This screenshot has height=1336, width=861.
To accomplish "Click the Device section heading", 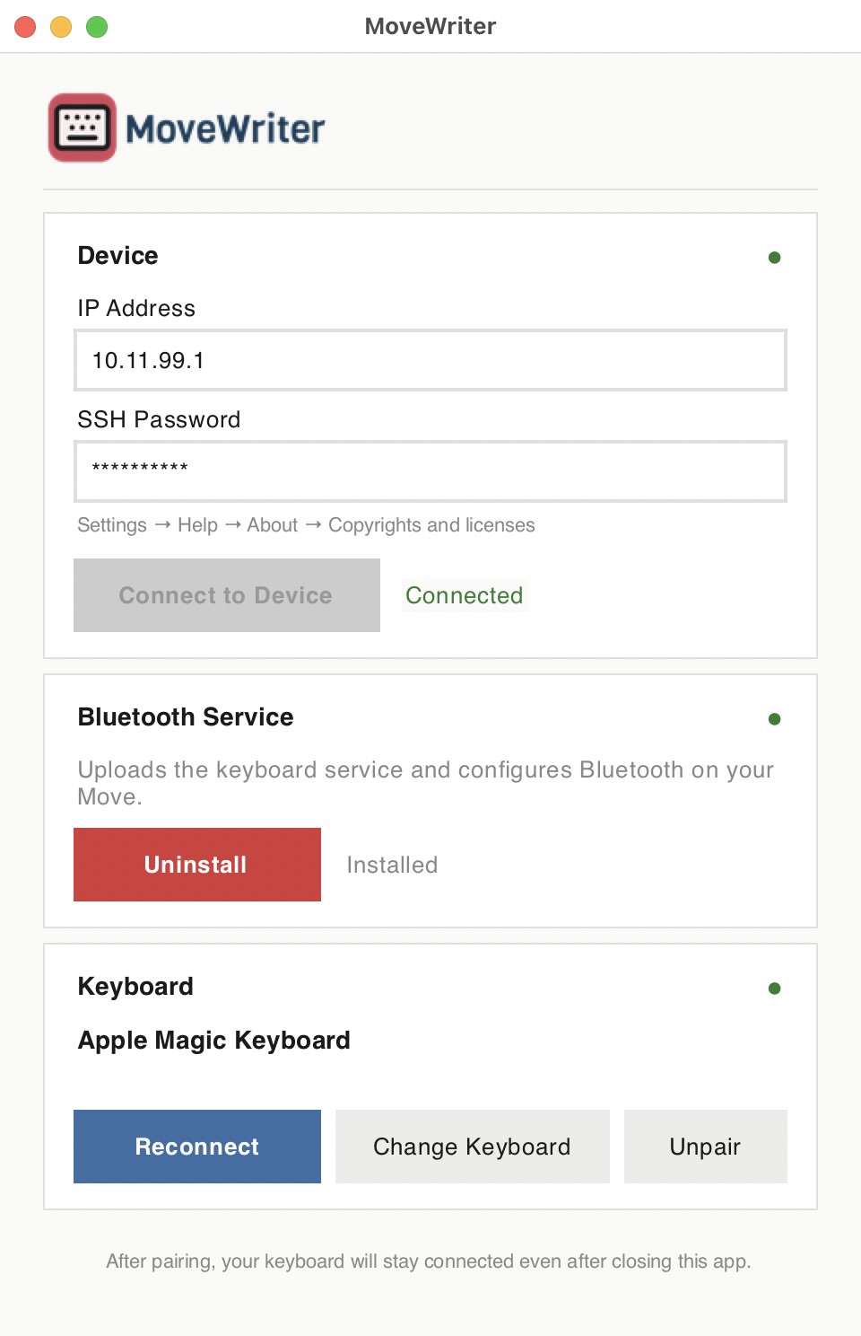I will point(117,256).
